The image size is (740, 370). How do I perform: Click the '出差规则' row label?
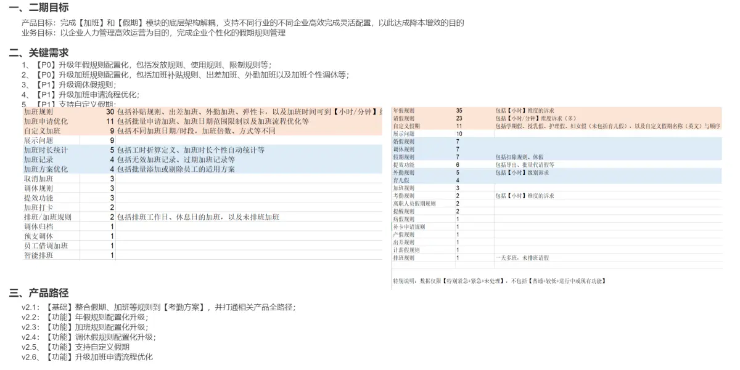pyautogui.click(x=403, y=243)
